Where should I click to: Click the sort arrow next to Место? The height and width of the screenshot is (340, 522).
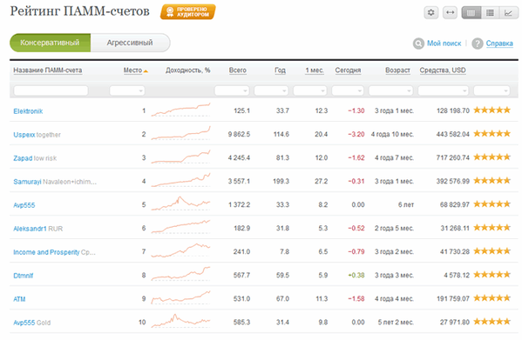pyautogui.click(x=146, y=71)
